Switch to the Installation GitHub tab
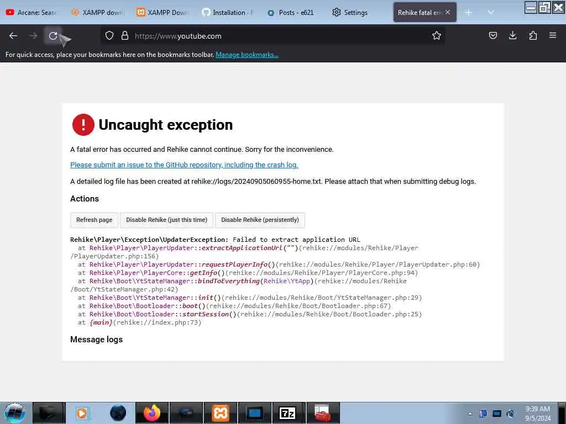The width and height of the screenshot is (566, 424). [228, 13]
